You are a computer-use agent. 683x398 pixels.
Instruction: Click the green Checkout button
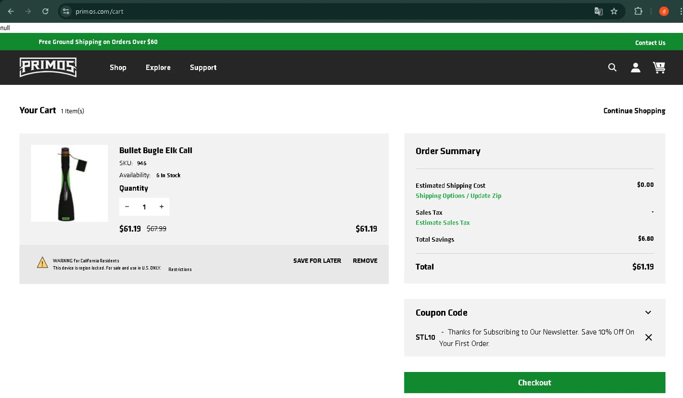pyautogui.click(x=535, y=382)
